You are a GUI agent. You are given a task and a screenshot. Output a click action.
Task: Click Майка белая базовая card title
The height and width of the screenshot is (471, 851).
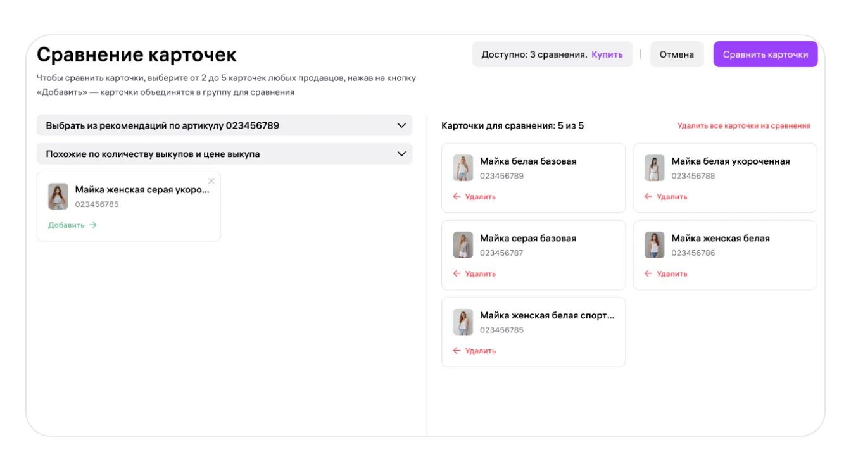pyautogui.click(x=528, y=161)
